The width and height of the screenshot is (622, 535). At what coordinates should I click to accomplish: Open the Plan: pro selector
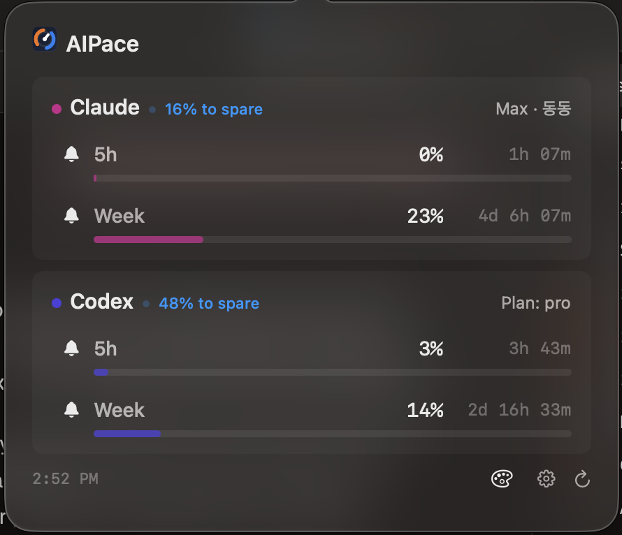(535, 302)
